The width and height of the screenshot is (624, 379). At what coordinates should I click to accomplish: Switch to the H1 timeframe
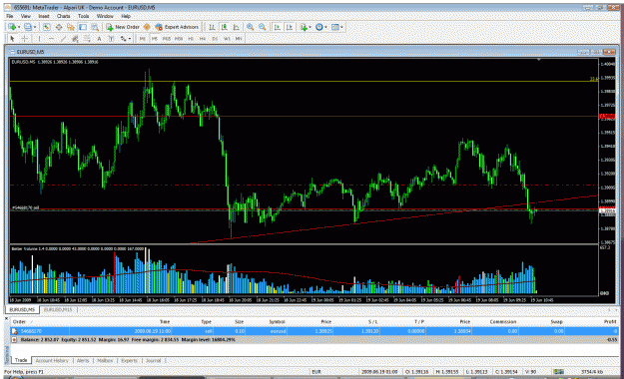click(191, 39)
